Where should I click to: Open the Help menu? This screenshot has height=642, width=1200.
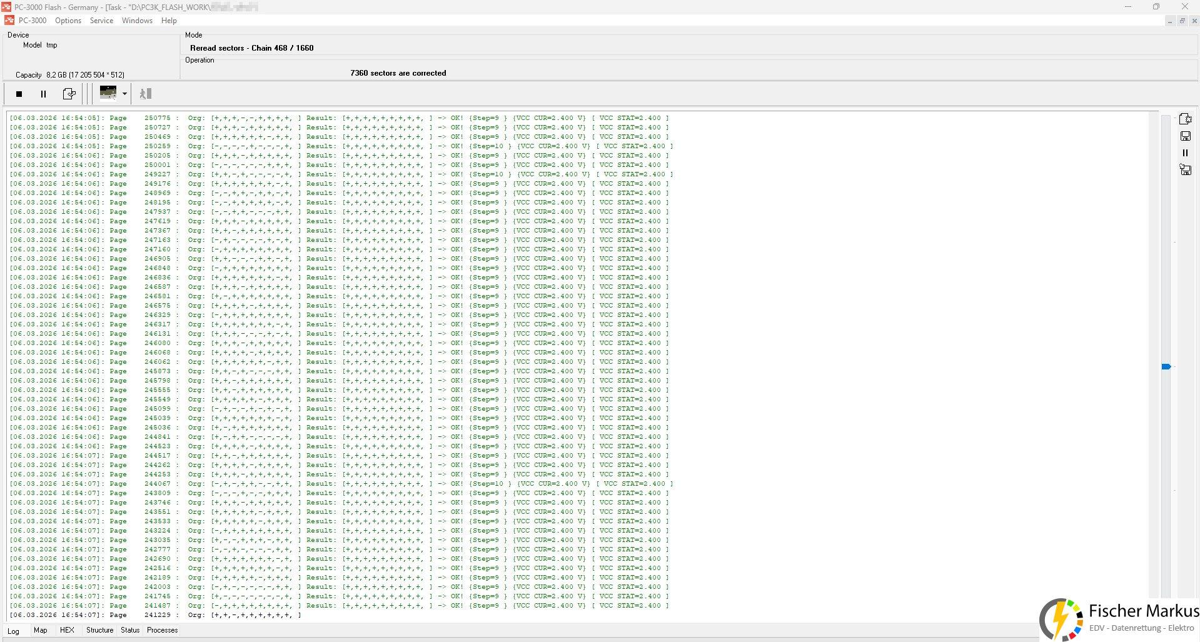(x=169, y=21)
